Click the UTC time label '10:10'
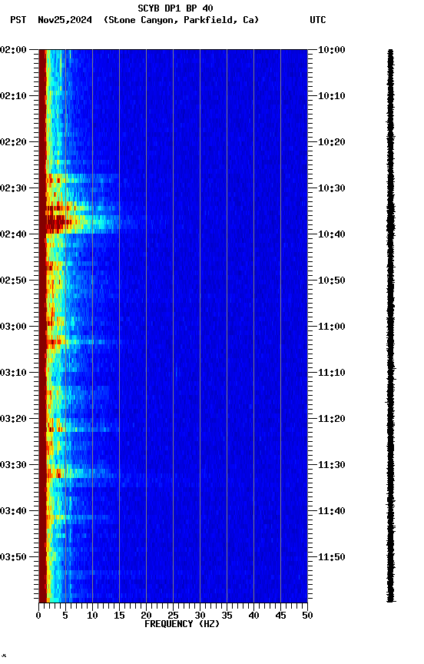Viewport: 424px width, 664px height. click(x=331, y=96)
